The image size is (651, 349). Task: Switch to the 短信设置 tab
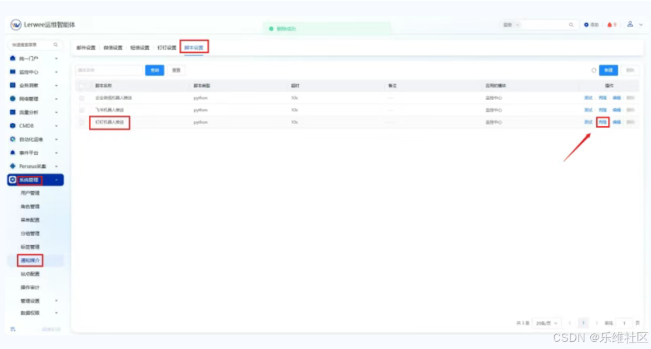click(140, 48)
